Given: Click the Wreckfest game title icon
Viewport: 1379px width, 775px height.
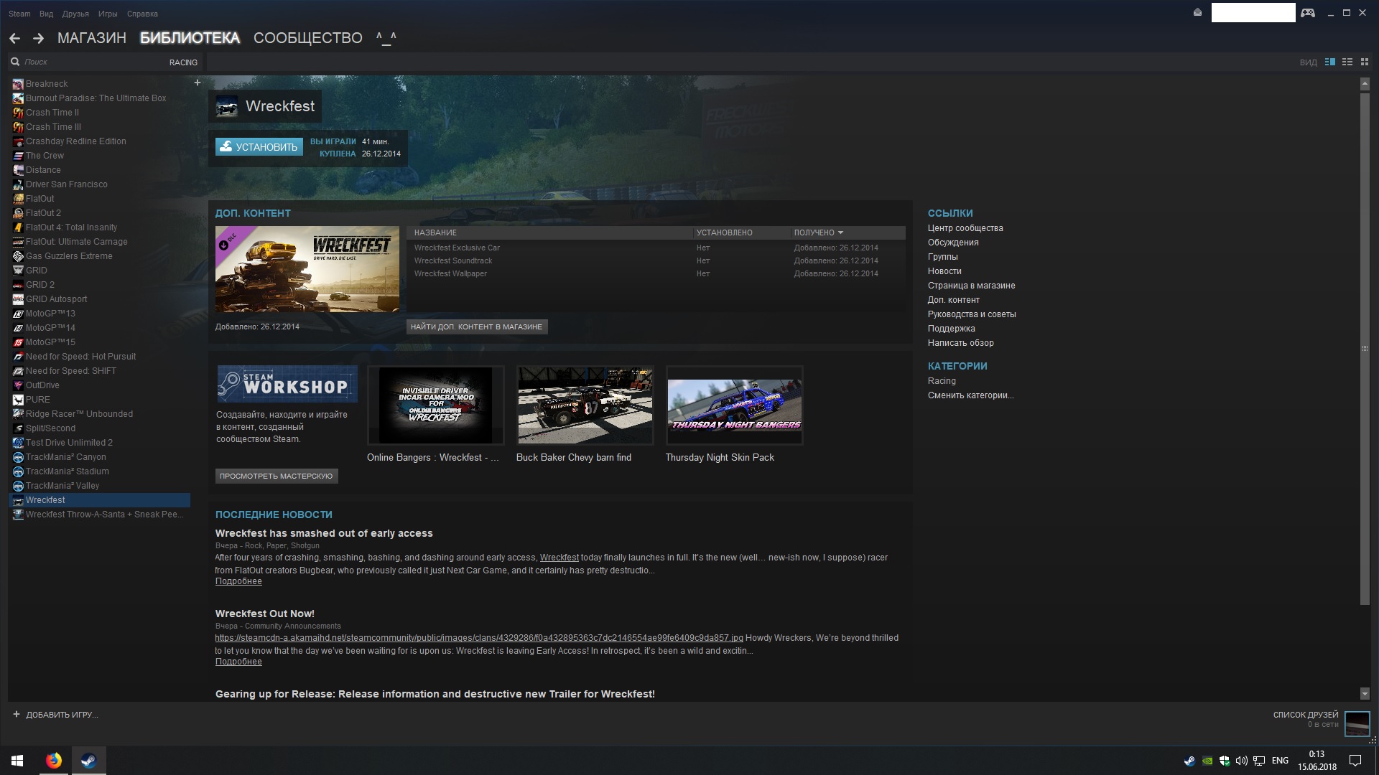Looking at the screenshot, I should 227,106.
